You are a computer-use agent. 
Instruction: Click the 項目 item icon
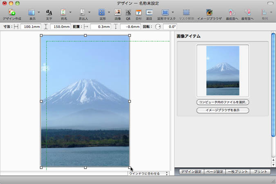point(149,13)
